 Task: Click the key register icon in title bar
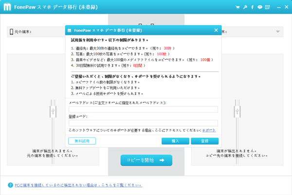click(x=245, y=7)
